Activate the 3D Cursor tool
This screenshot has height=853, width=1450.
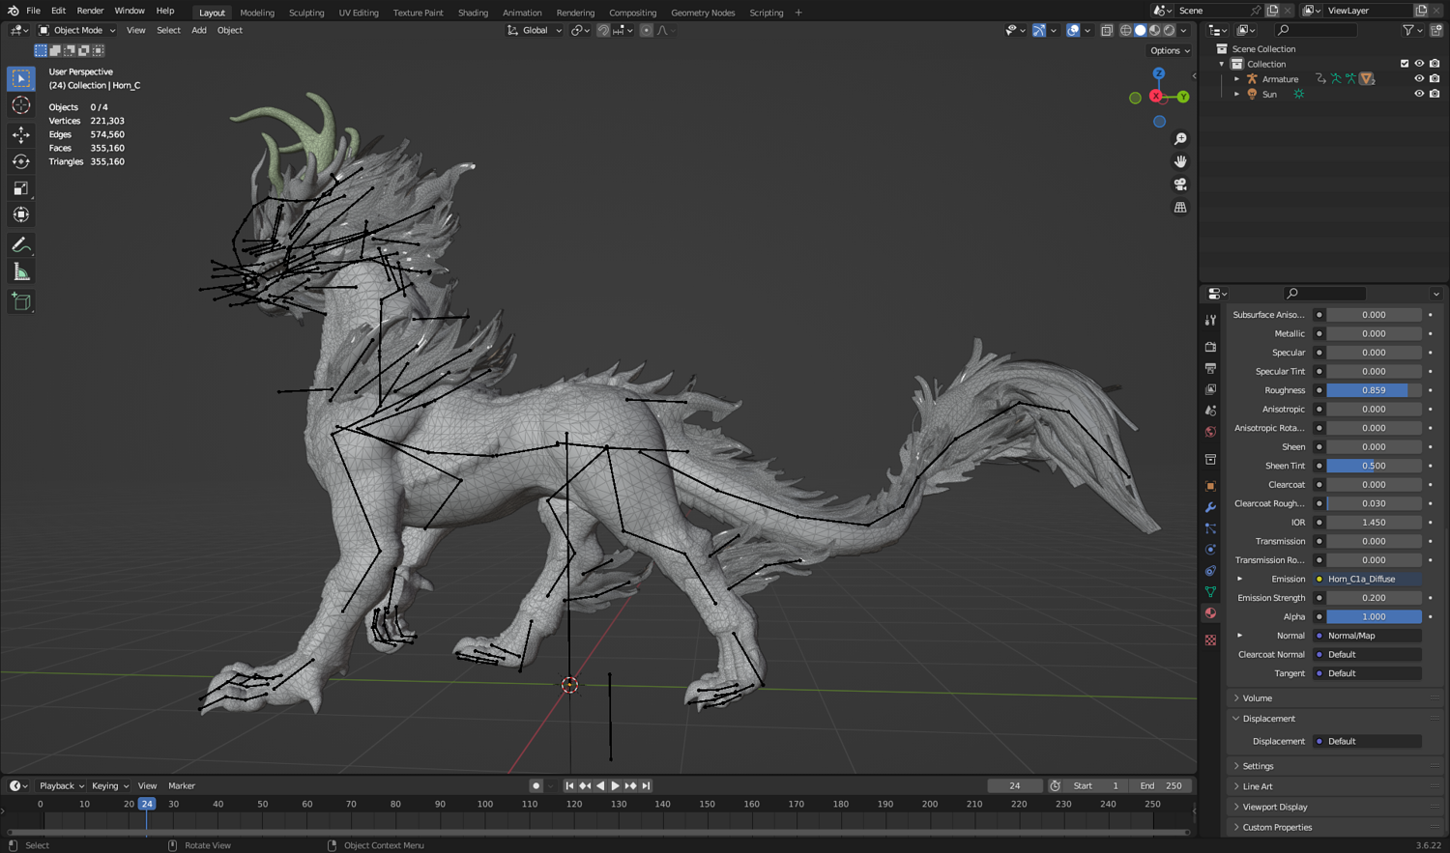pos(21,105)
